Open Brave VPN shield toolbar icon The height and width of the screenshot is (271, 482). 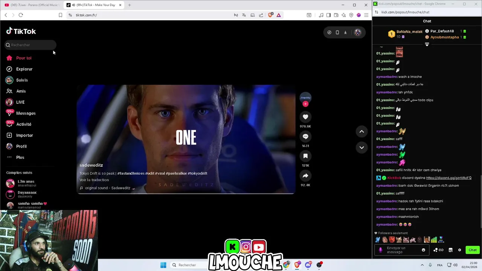click(351, 15)
